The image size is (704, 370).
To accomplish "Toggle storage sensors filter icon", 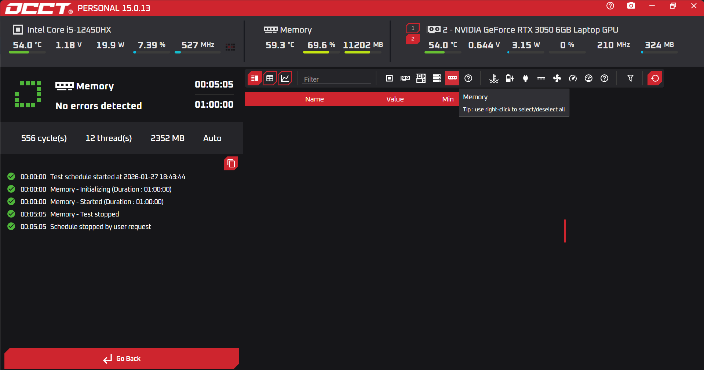I will point(437,78).
